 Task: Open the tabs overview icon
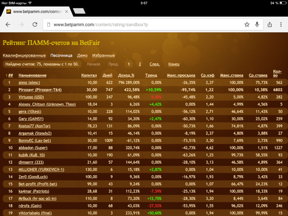pyautogui.click(x=281, y=24)
